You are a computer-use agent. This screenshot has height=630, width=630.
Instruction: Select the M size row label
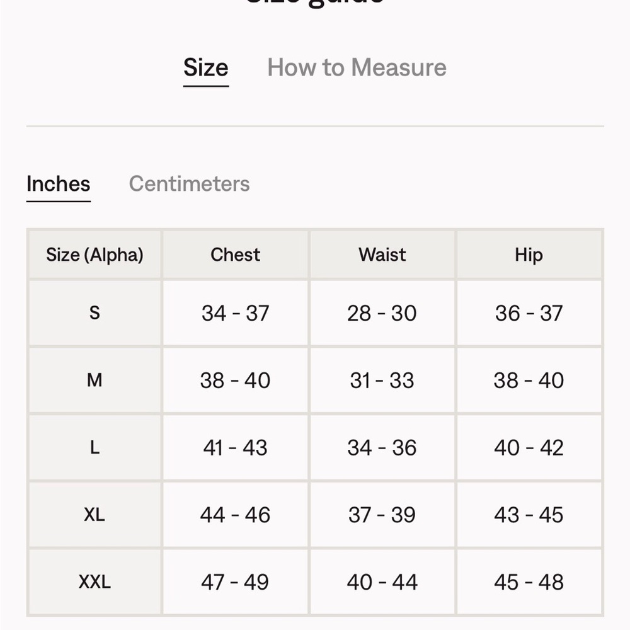[x=95, y=380]
